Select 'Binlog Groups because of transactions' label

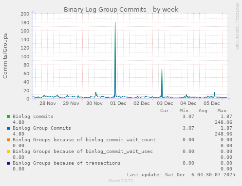click(67, 163)
